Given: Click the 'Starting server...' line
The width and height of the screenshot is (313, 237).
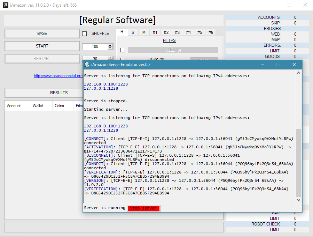Looking at the screenshot, I should tap(105, 109).
